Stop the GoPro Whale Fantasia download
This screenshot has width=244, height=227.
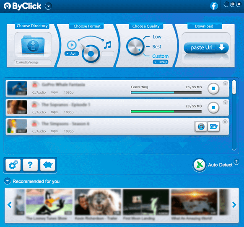point(213,89)
